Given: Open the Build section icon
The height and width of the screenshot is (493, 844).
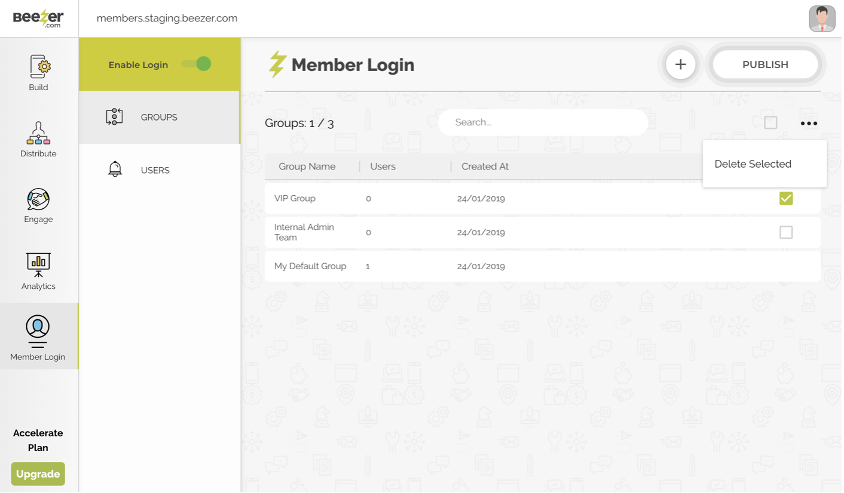Looking at the screenshot, I should point(38,67).
